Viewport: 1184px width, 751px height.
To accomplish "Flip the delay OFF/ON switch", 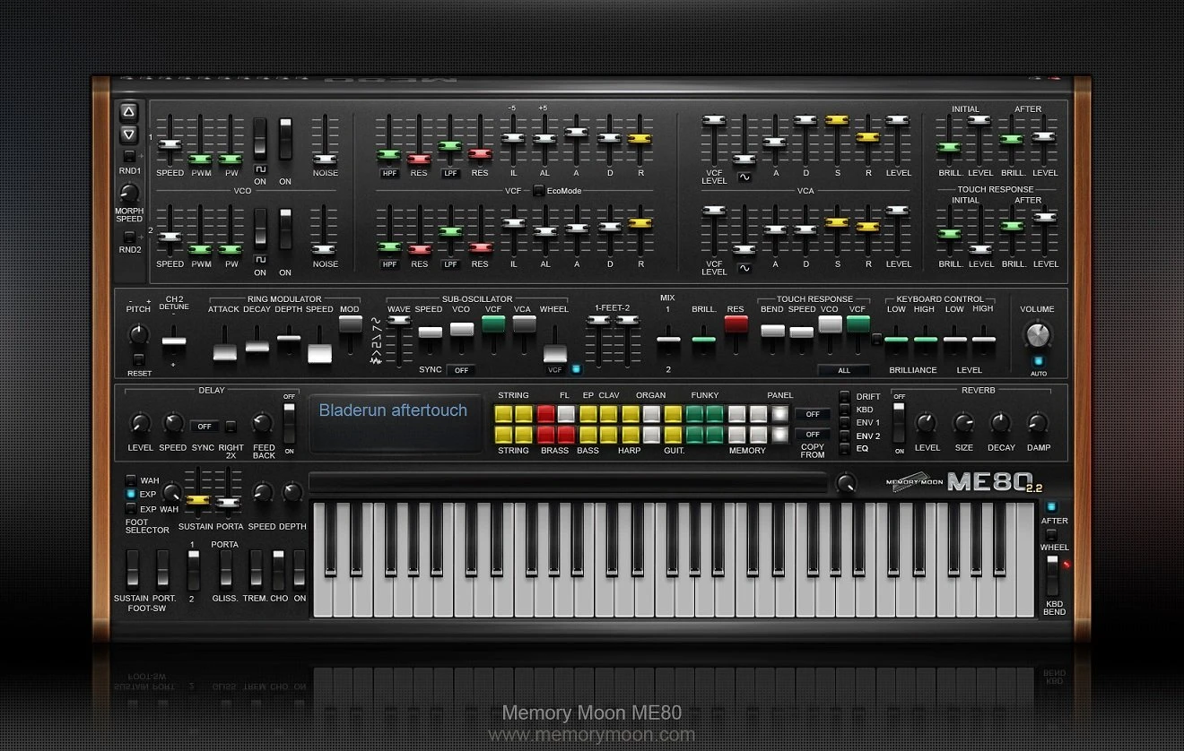I will coord(289,423).
